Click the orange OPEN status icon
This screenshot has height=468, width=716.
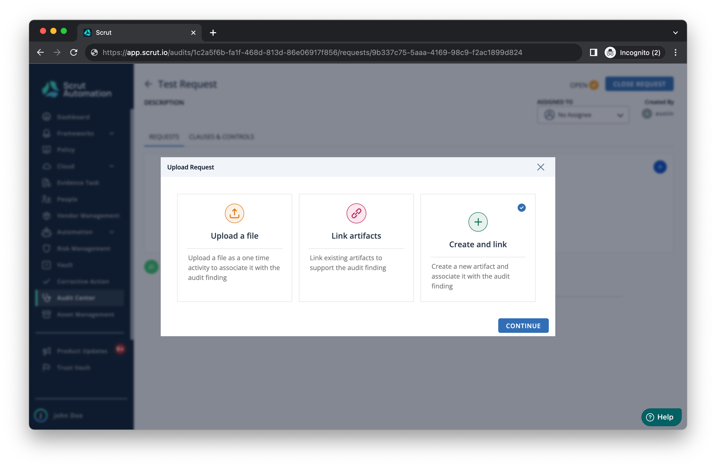point(594,85)
